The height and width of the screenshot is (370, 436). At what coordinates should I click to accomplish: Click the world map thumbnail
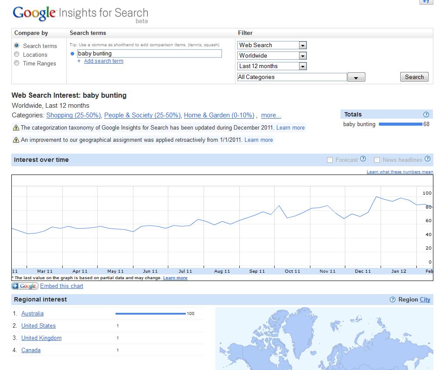[324, 339]
